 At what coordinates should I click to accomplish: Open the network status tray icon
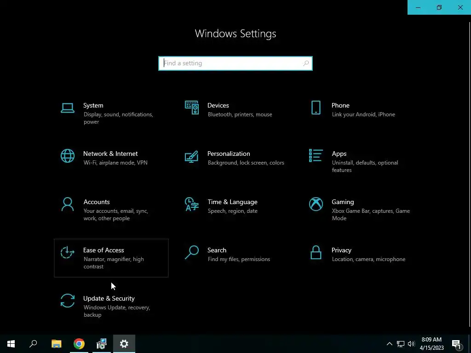401,344
